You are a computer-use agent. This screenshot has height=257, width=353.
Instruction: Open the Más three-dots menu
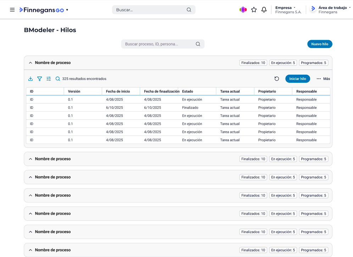(x=323, y=79)
